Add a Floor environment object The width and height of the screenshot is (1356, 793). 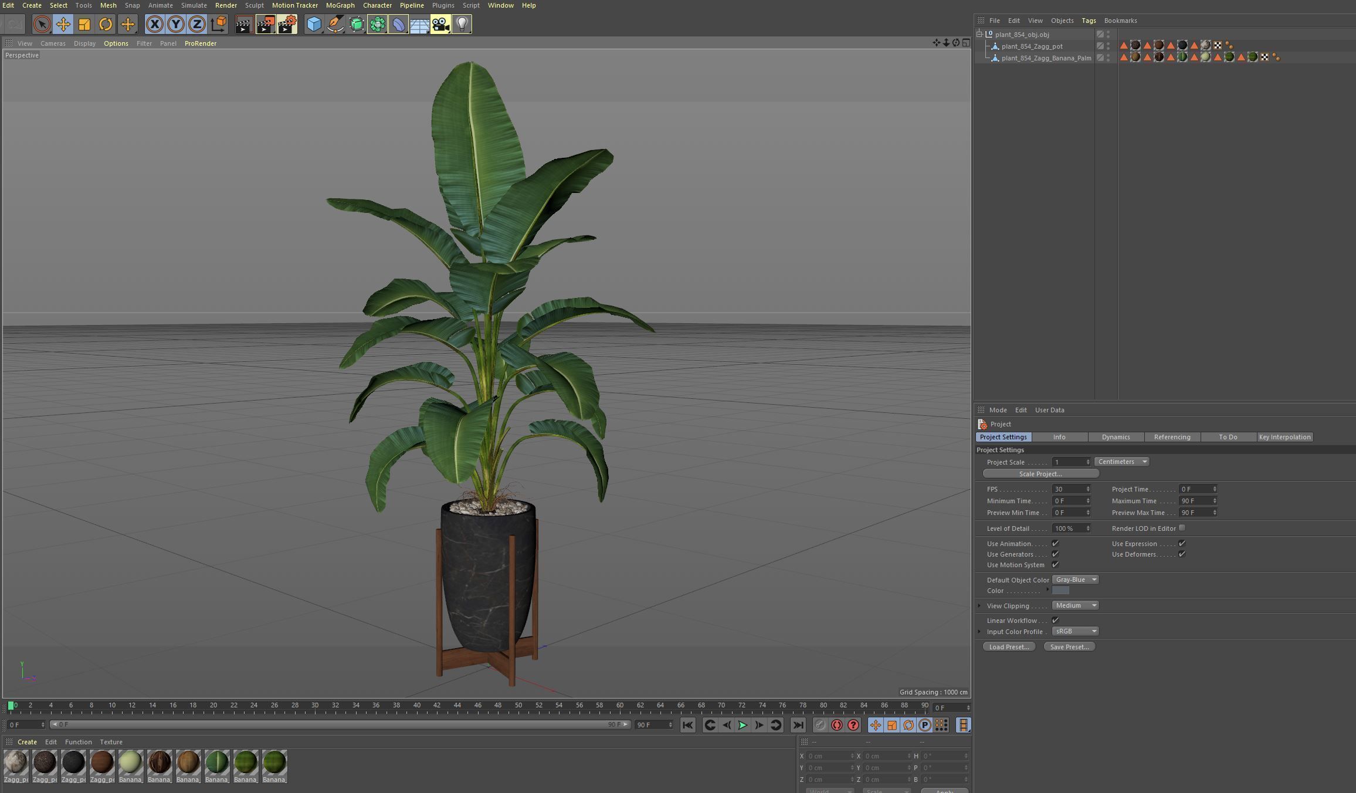pyautogui.click(x=419, y=24)
